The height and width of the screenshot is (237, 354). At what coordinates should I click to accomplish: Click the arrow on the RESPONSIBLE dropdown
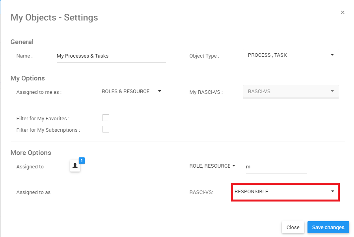[333, 191]
